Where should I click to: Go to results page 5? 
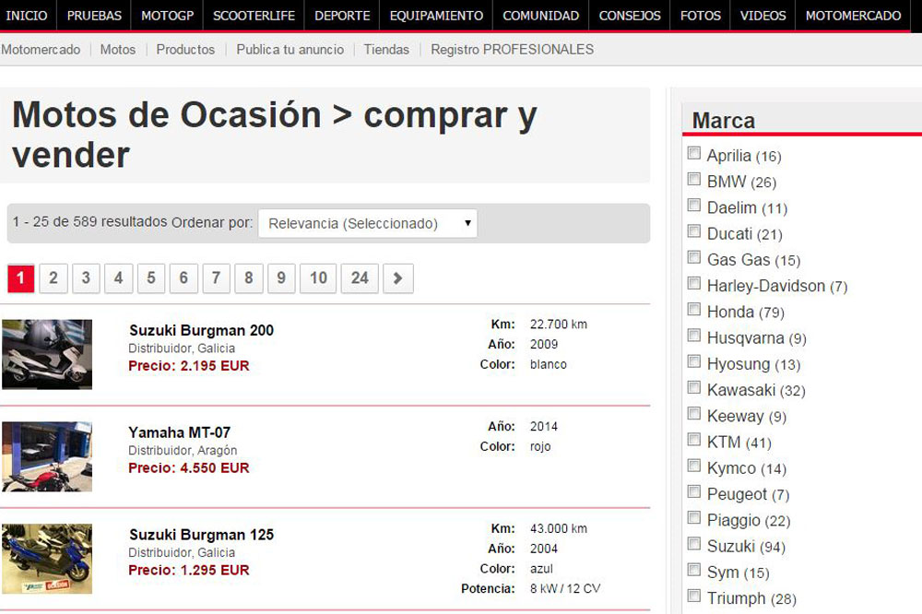coord(151,278)
